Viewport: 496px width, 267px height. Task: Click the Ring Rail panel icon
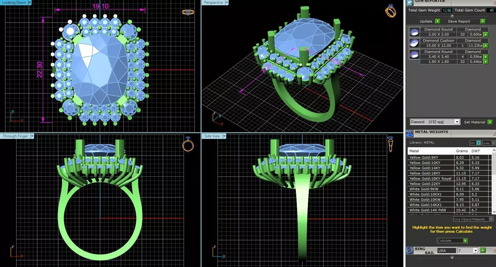[410, 250]
